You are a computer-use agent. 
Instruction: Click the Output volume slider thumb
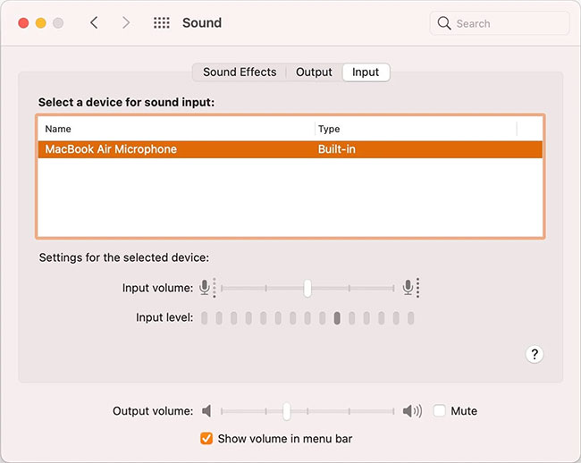pyautogui.click(x=286, y=411)
